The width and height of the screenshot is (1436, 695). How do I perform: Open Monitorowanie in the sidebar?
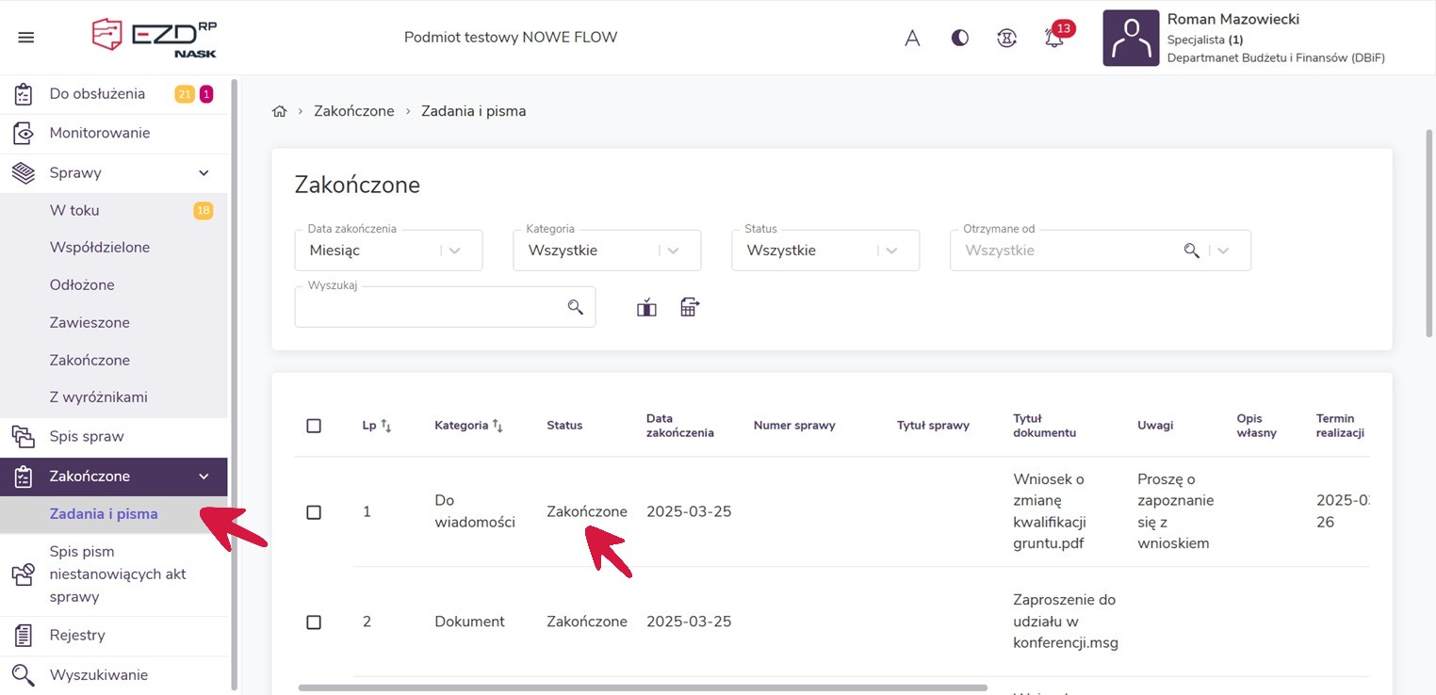100,133
